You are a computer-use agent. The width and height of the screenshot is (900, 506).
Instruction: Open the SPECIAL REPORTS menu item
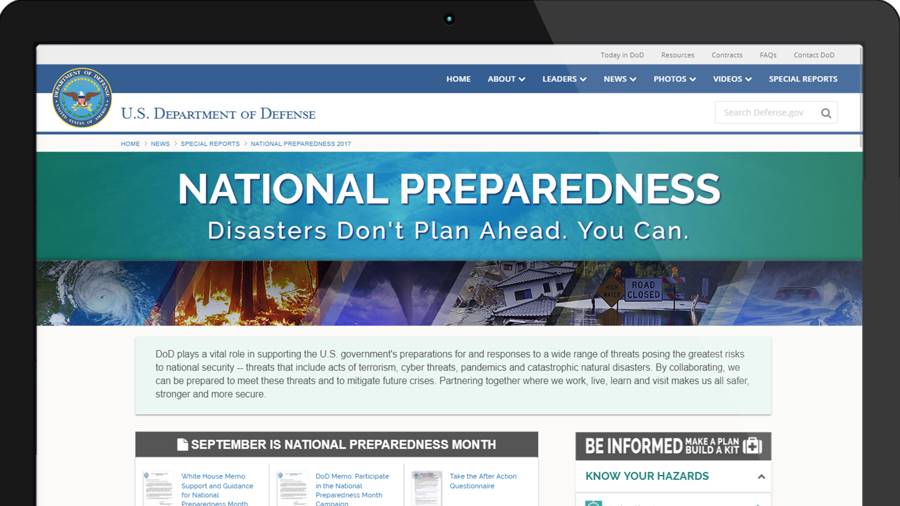coord(803,79)
